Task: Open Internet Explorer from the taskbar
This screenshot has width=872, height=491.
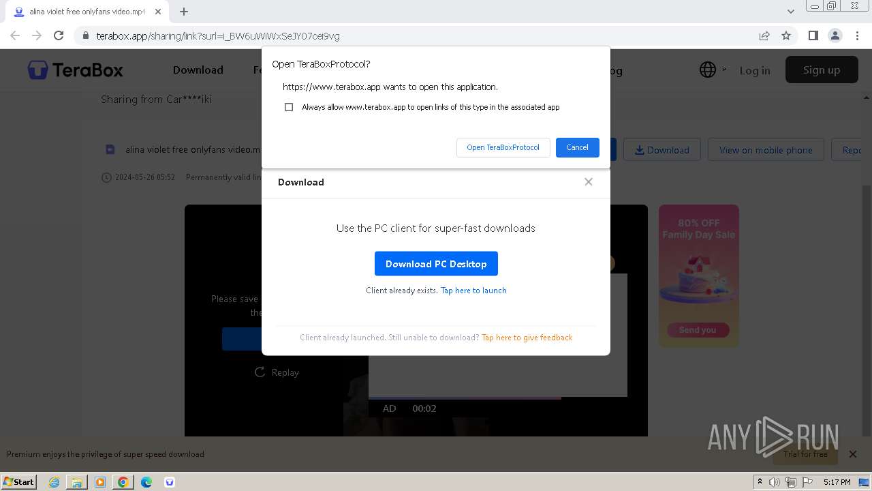Action: click(54, 482)
